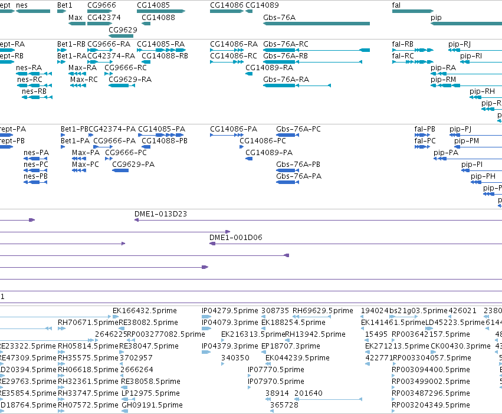This screenshot has width=502, height=414.
Task: Select EST IP04279.5prime
Action: click(230, 311)
